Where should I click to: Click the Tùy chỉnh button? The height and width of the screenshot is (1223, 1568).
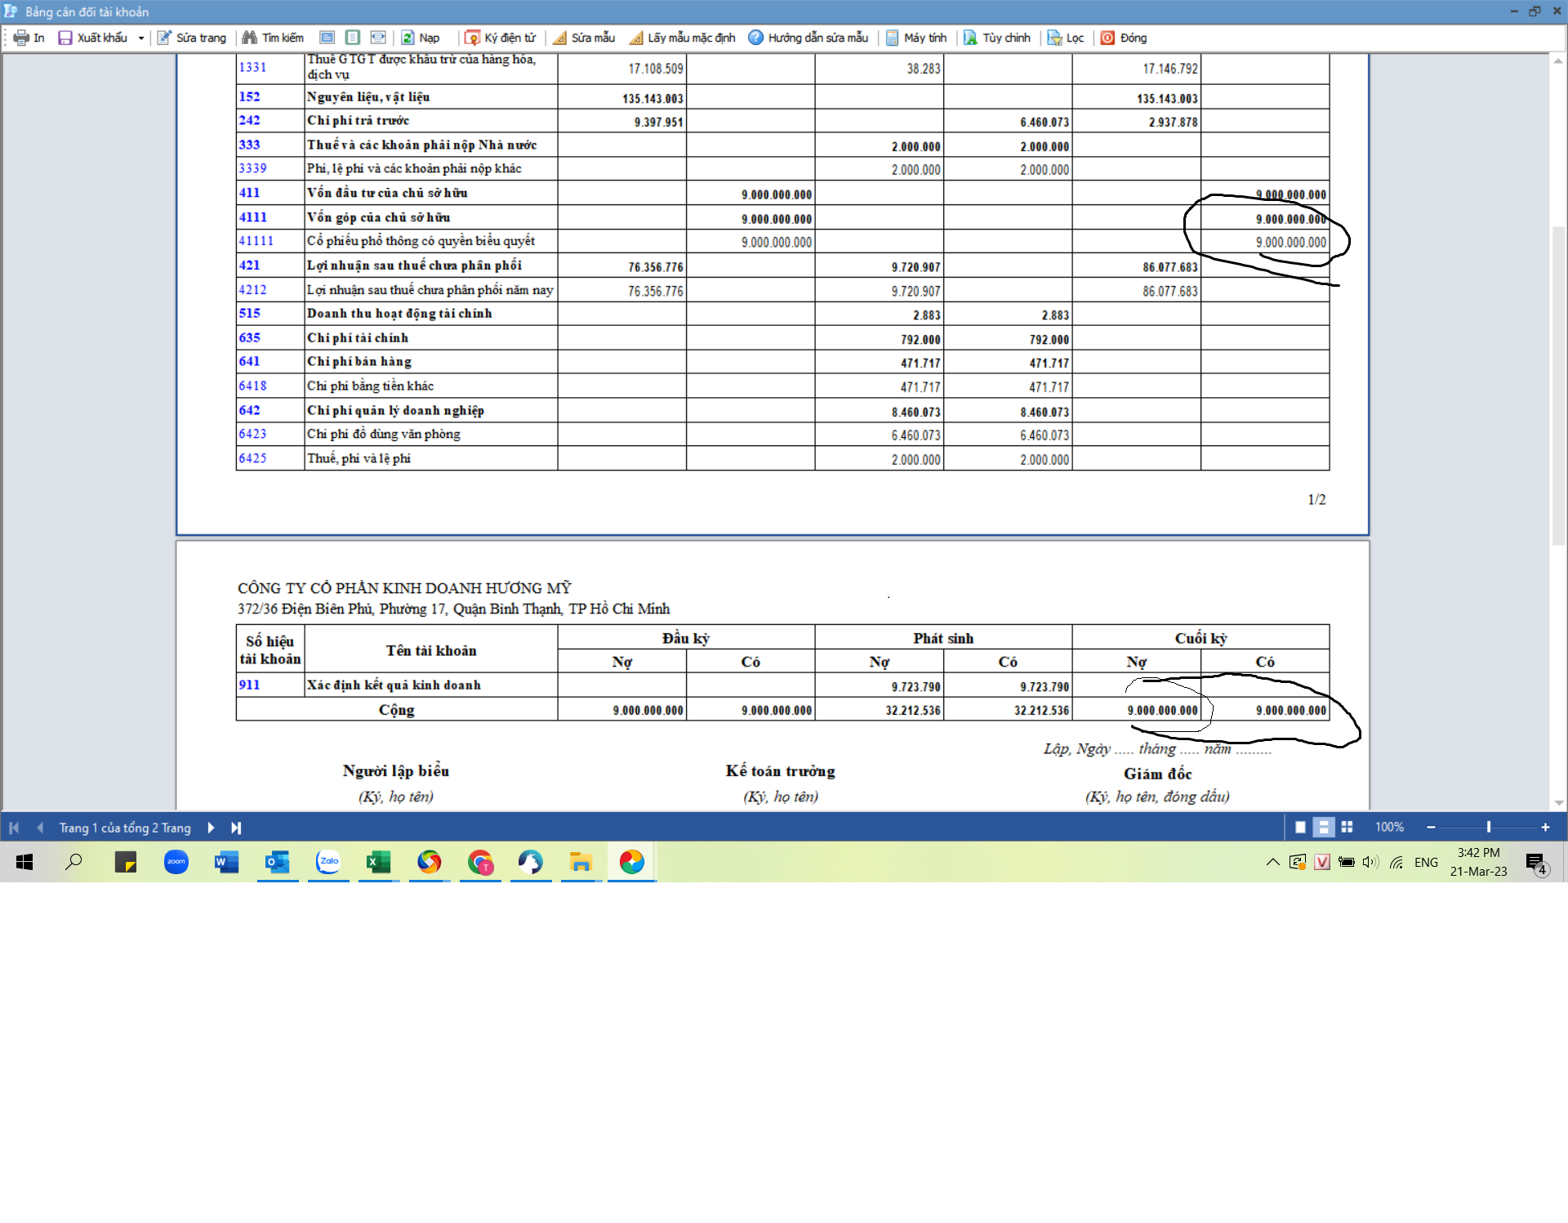pos(997,38)
